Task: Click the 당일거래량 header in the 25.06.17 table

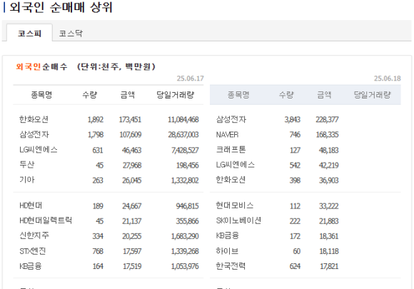Action: tap(176, 94)
